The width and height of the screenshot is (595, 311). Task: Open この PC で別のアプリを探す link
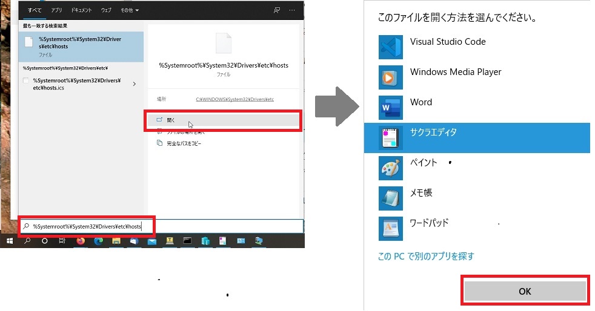426,257
